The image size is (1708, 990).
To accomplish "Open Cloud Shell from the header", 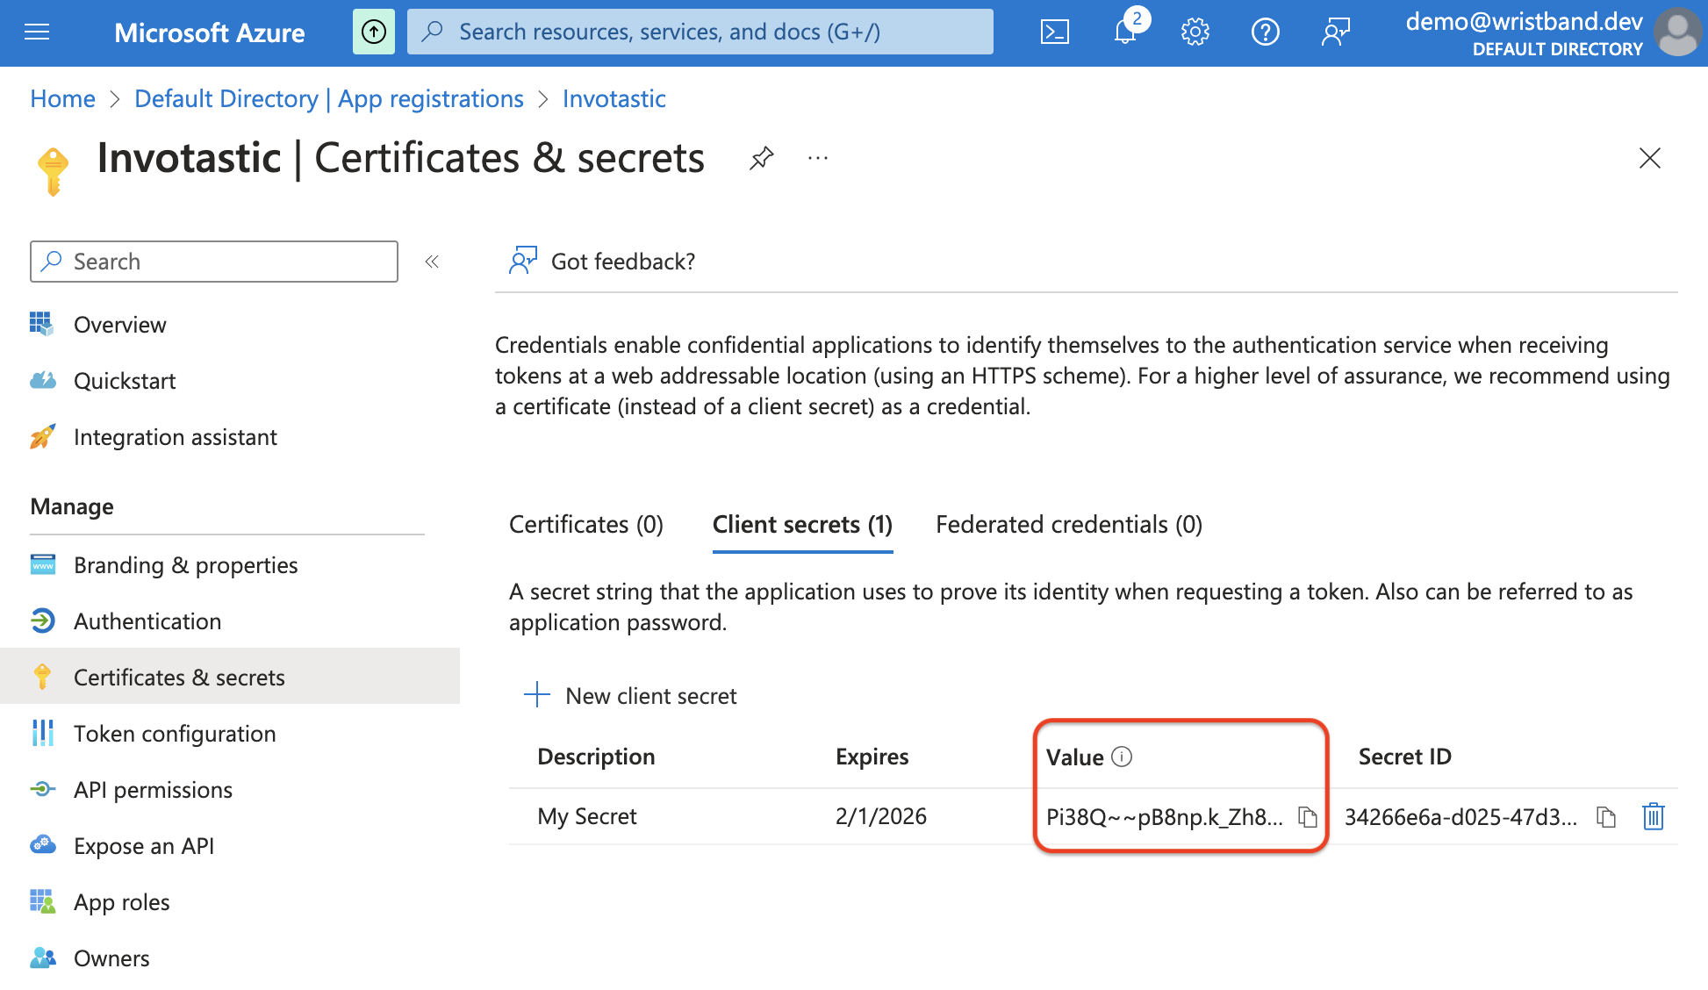I will coord(1054,32).
